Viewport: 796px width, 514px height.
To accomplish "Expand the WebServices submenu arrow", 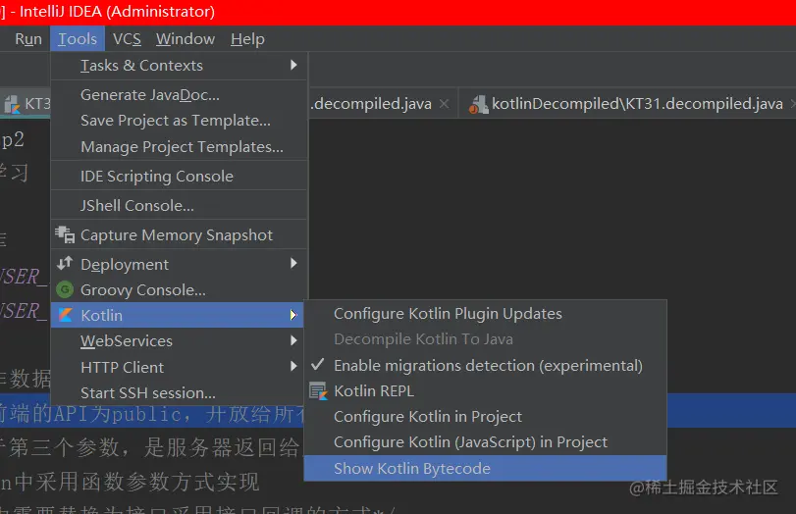I will (293, 340).
